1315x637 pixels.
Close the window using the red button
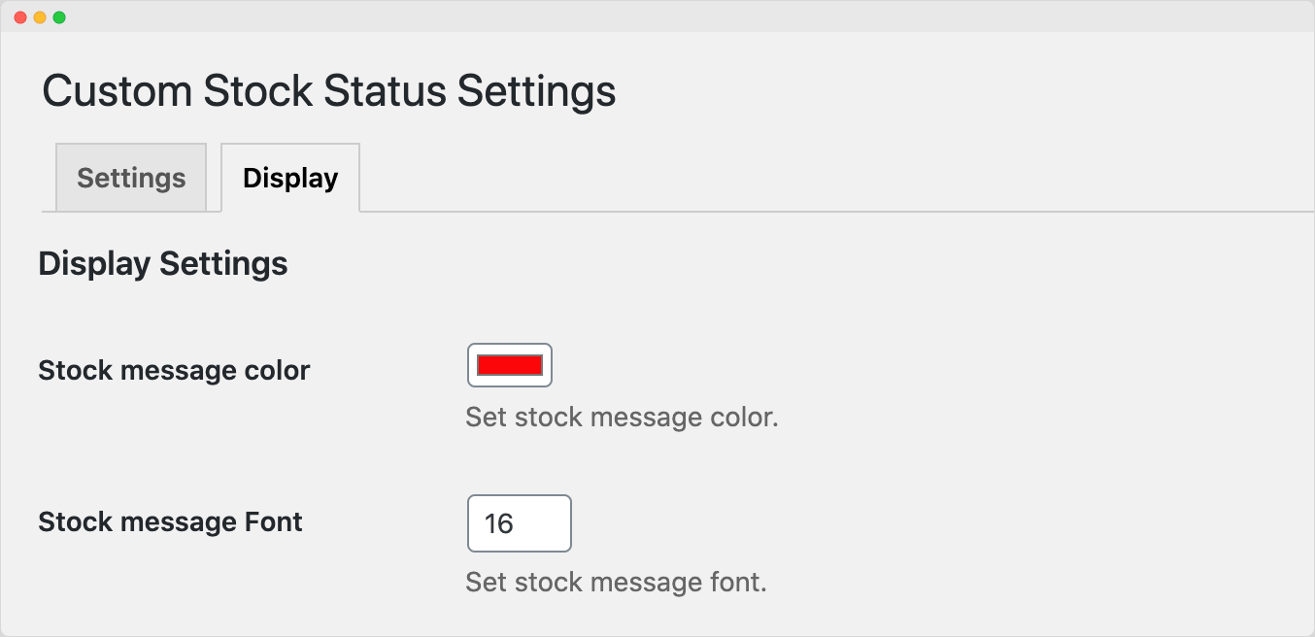coord(21,16)
